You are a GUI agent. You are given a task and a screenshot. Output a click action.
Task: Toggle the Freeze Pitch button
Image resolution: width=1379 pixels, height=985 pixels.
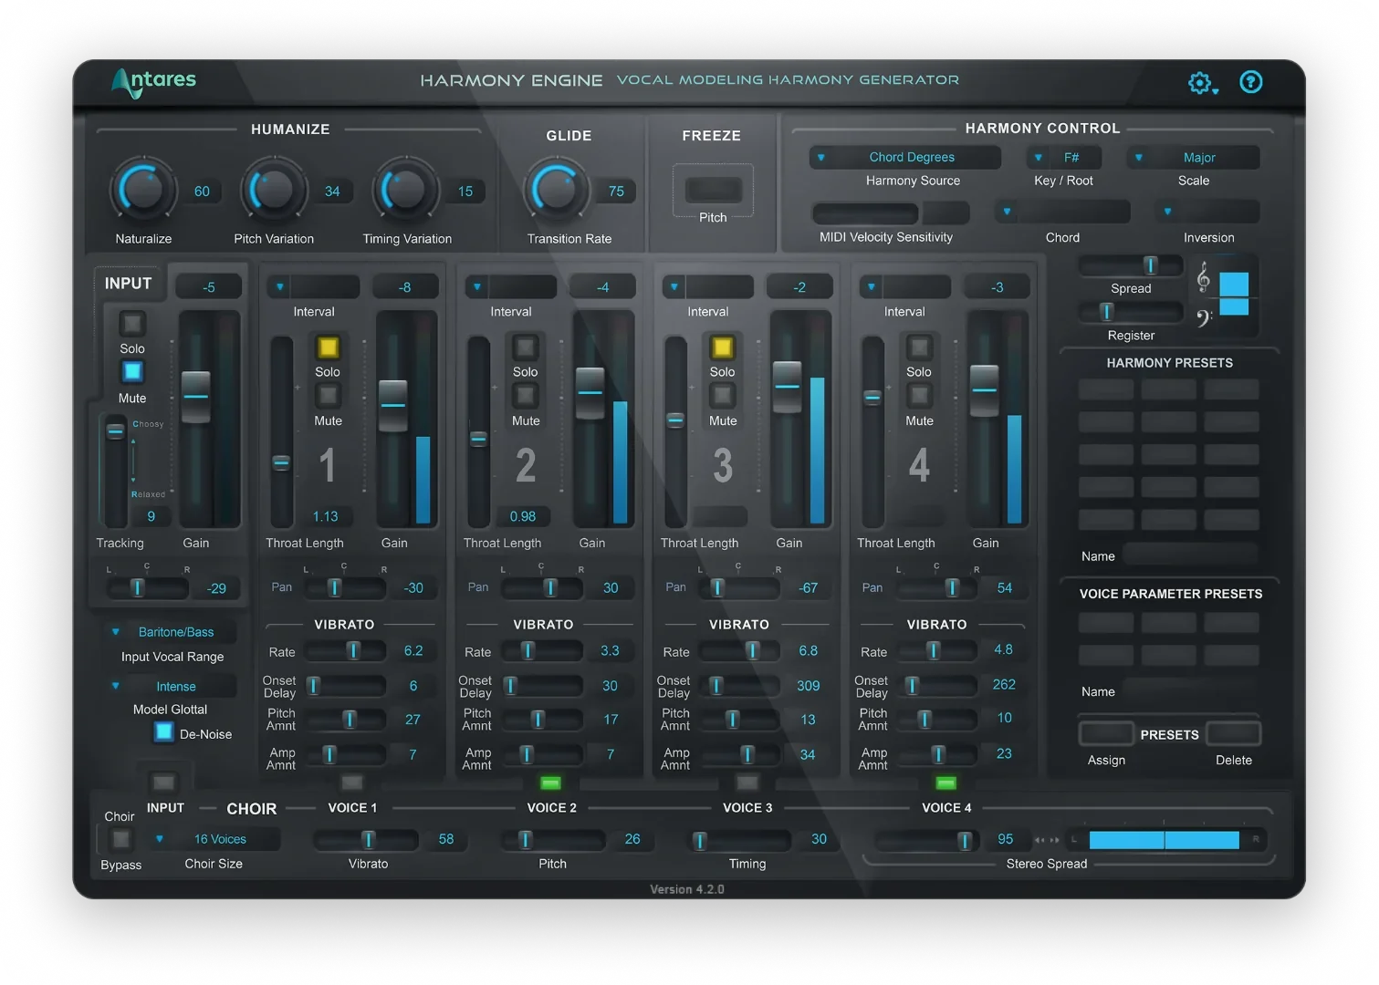[x=713, y=190]
